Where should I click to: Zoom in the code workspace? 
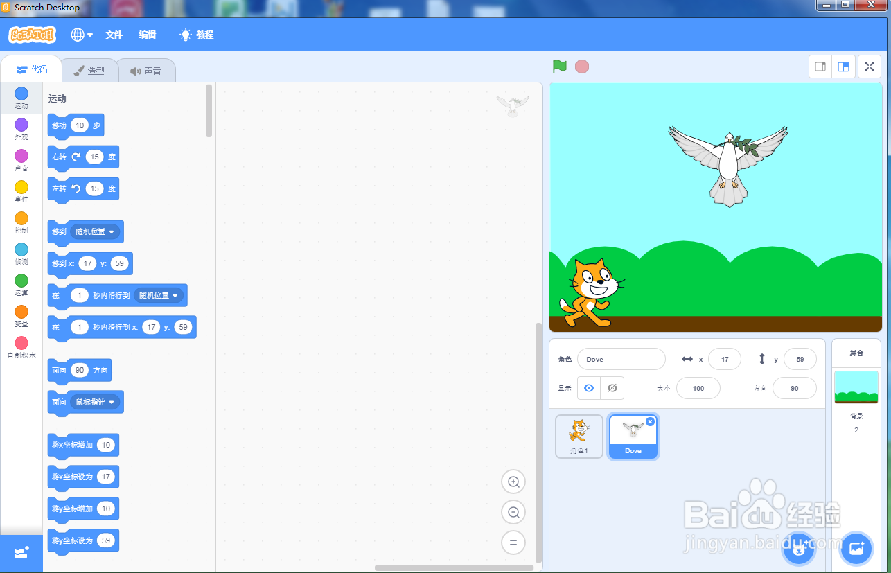click(513, 482)
